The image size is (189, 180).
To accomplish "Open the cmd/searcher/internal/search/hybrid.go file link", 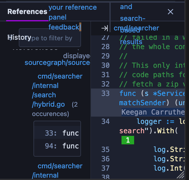I will point(57,90).
